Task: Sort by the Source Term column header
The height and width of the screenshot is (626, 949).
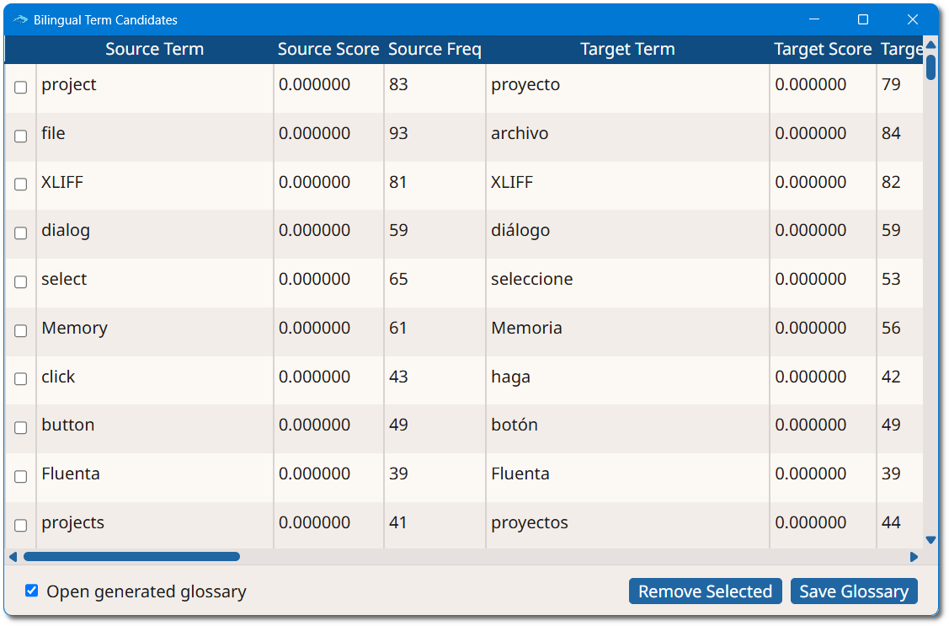Action: coord(154,49)
